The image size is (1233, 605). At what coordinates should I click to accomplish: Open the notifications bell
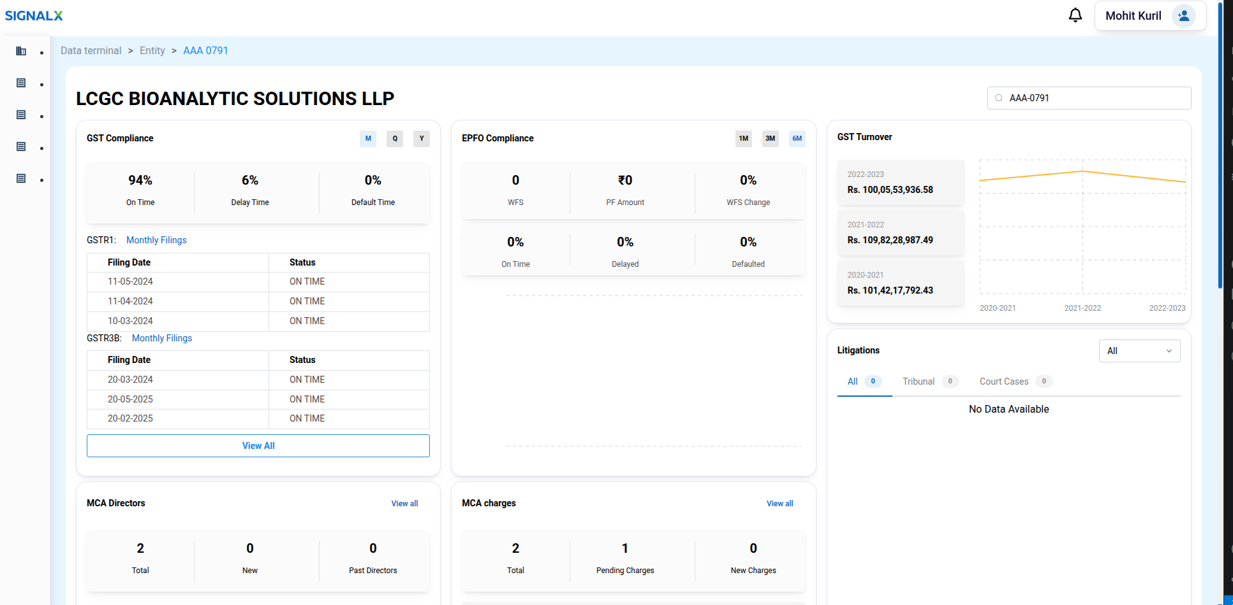tap(1075, 15)
